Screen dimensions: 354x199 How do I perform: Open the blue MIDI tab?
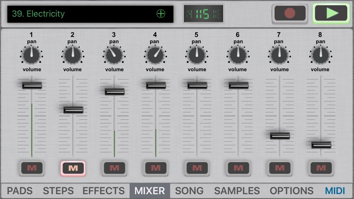pyautogui.click(x=335, y=191)
